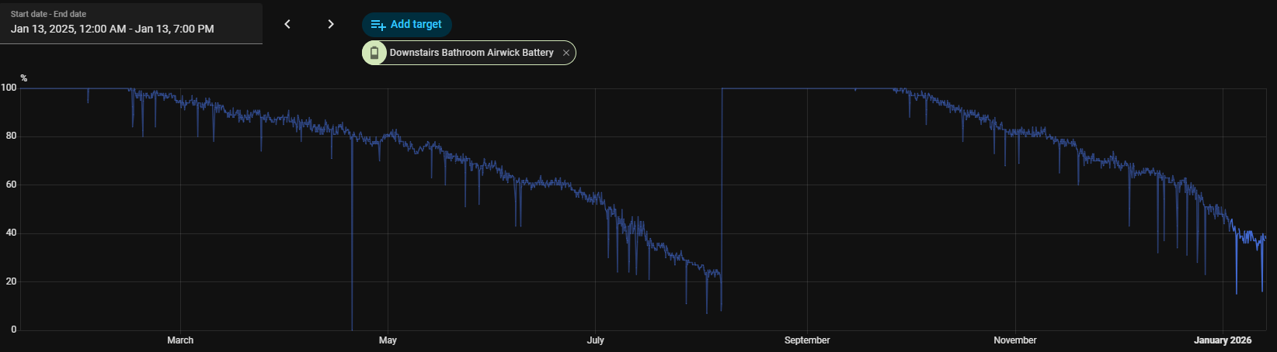Screen dimensions: 1277x352
Task: Click the July label on the time axis
Action: pyautogui.click(x=595, y=340)
